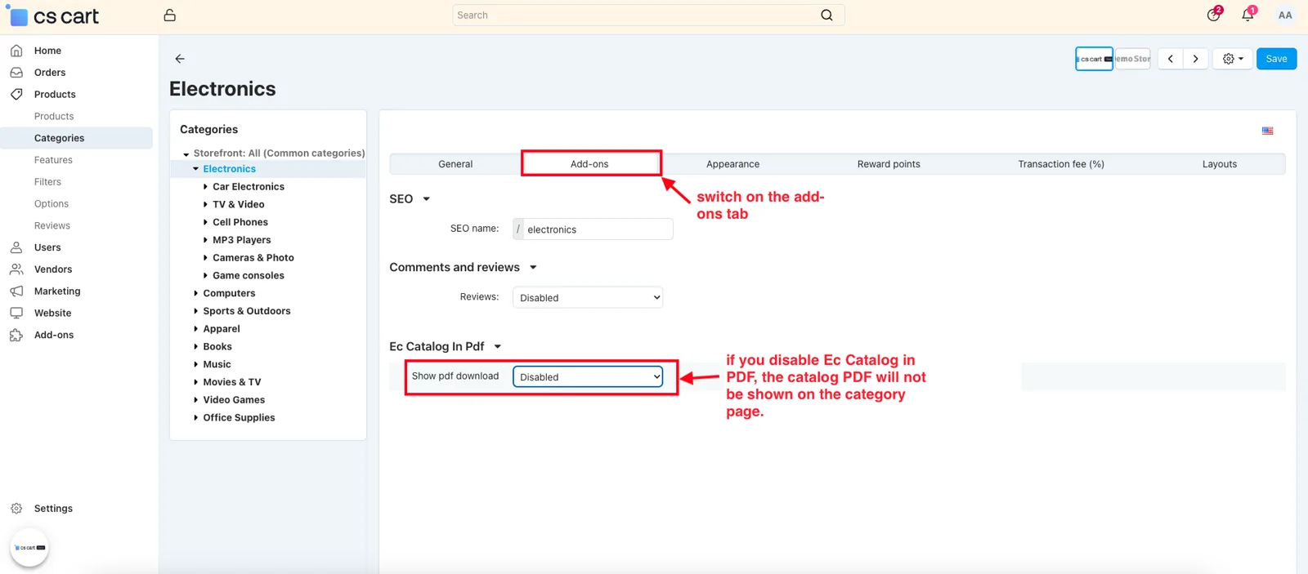Go to previous category with left chevron
Image resolution: width=1308 pixels, height=574 pixels.
click(x=1171, y=59)
